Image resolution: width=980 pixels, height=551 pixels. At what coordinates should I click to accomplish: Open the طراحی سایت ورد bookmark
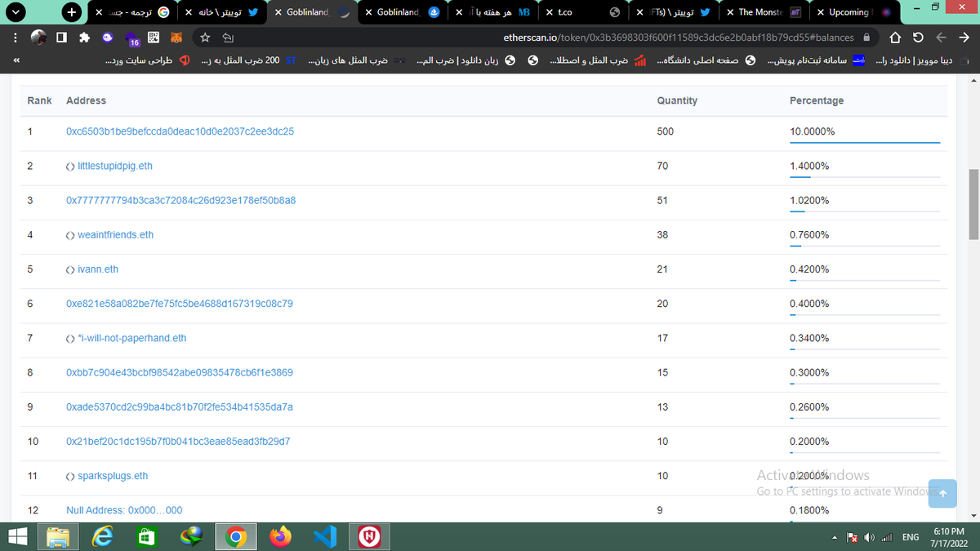click(149, 60)
